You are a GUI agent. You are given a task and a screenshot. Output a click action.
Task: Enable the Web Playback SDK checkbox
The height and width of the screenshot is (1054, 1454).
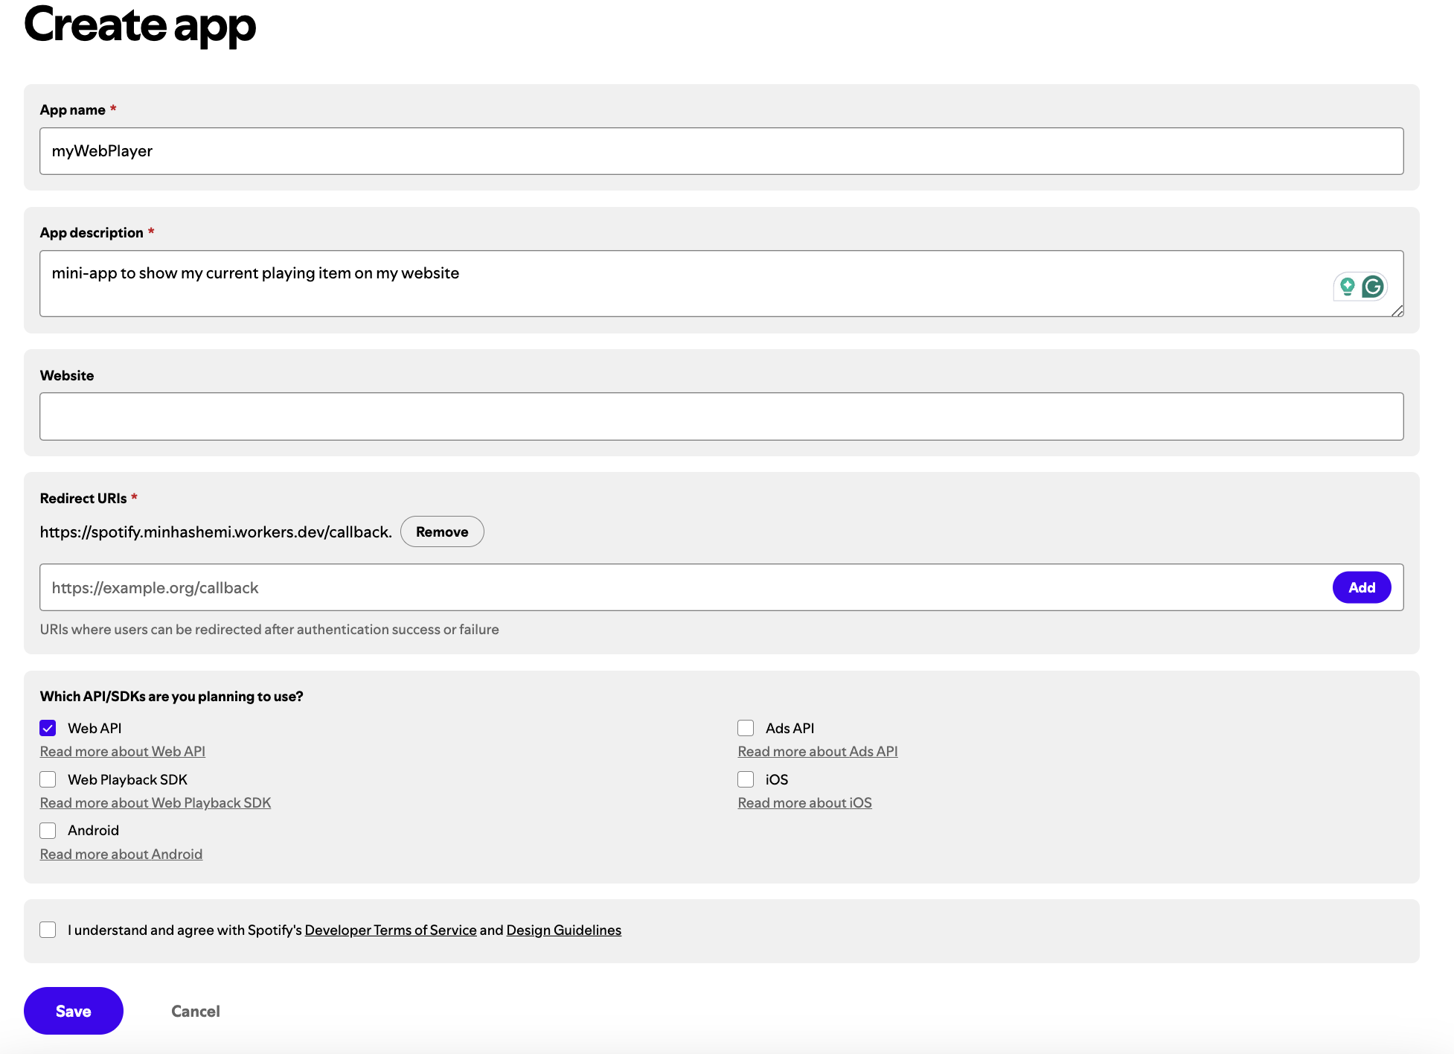[48, 779]
